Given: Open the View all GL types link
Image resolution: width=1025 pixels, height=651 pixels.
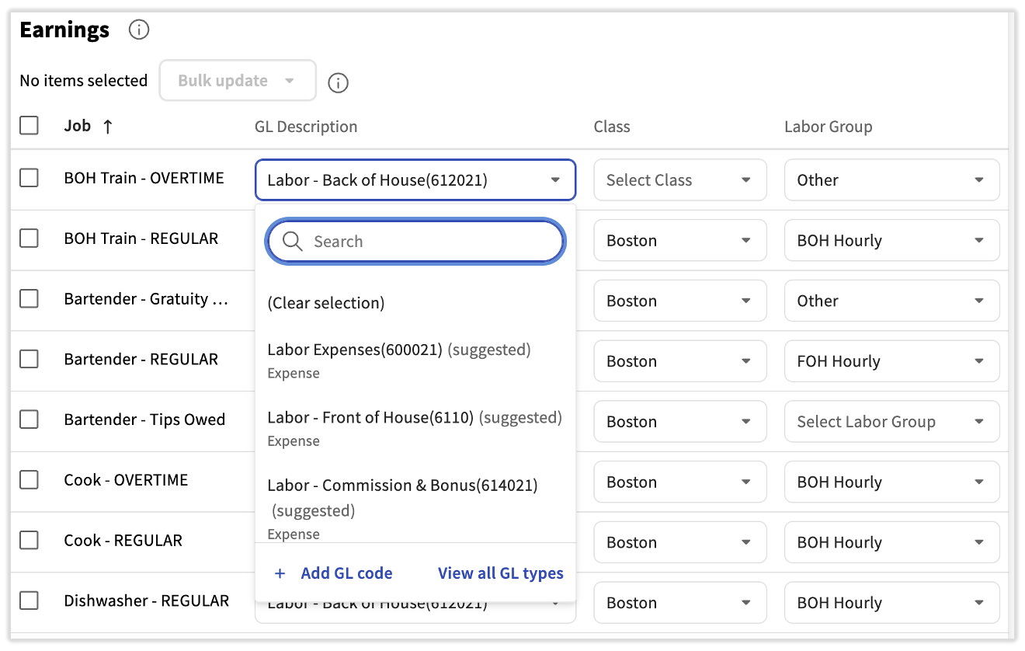Looking at the screenshot, I should [x=500, y=574].
